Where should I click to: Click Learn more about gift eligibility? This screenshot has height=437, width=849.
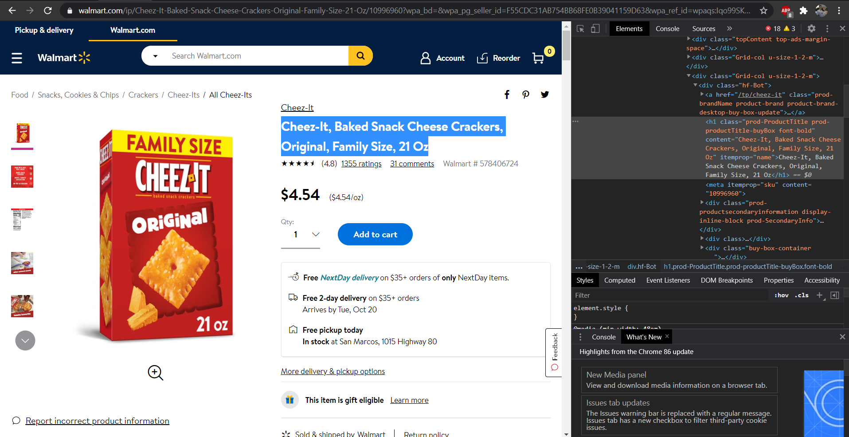pos(409,400)
